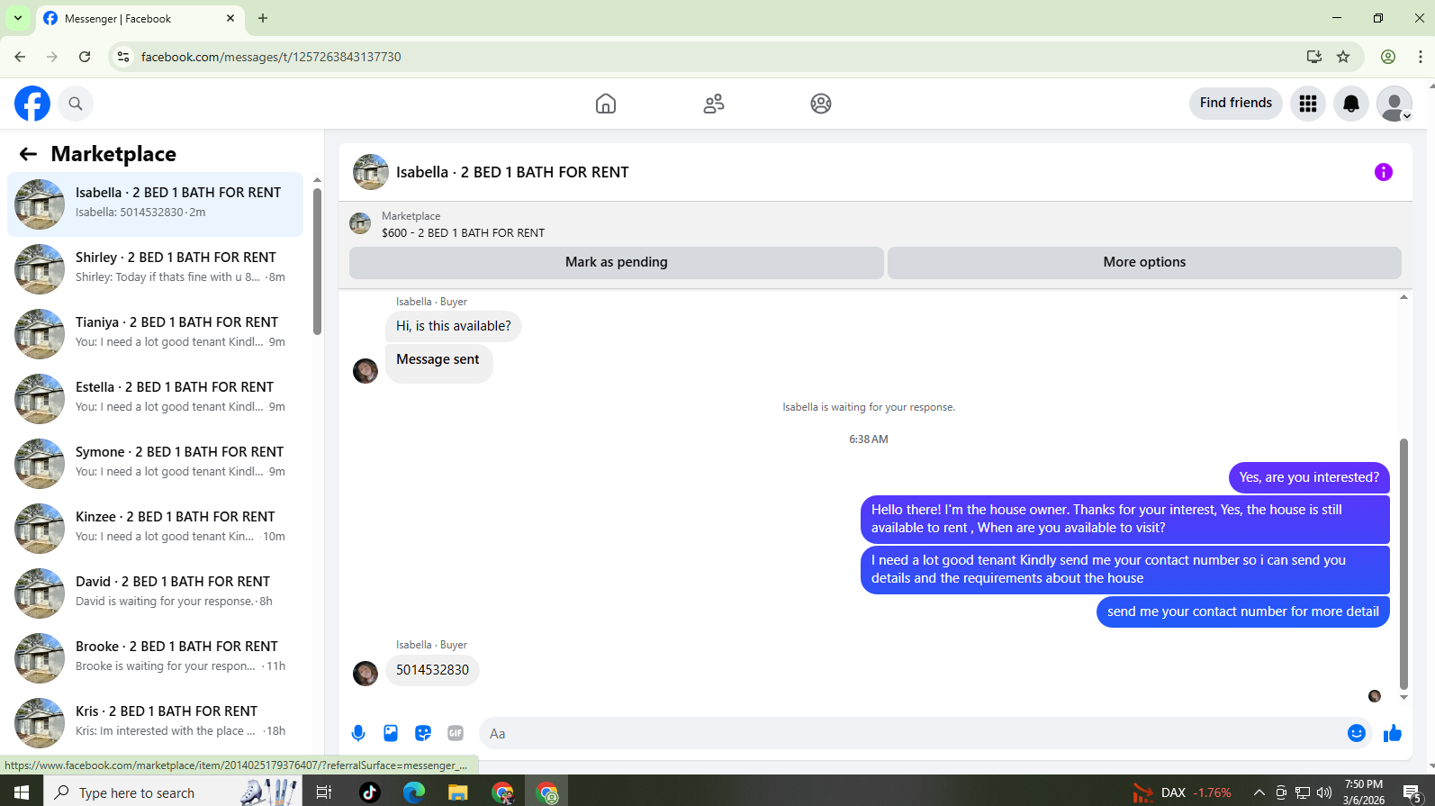Click the browser back button
Image resolution: width=1435 pixels, height=806 pixels.
point(20,57)
